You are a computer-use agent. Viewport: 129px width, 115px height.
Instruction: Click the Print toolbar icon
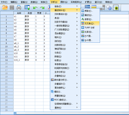point(19,8)
